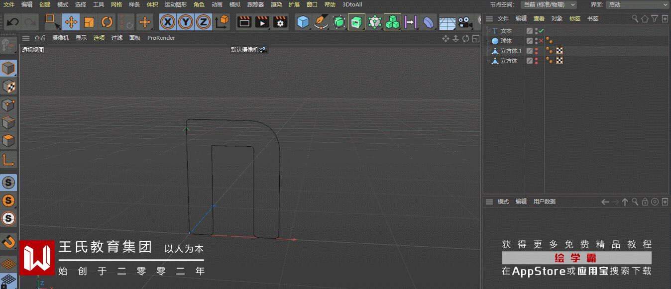The height and width of the screenshot is (289, 671).
Task: Open the 节点空间 dropdown
Action: pyautogui.click(x=549, y=4)
